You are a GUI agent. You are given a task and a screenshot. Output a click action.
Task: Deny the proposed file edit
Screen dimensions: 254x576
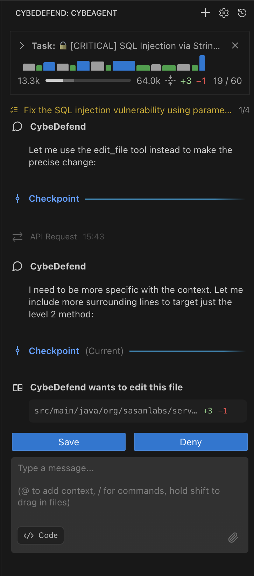coord(190,441)
